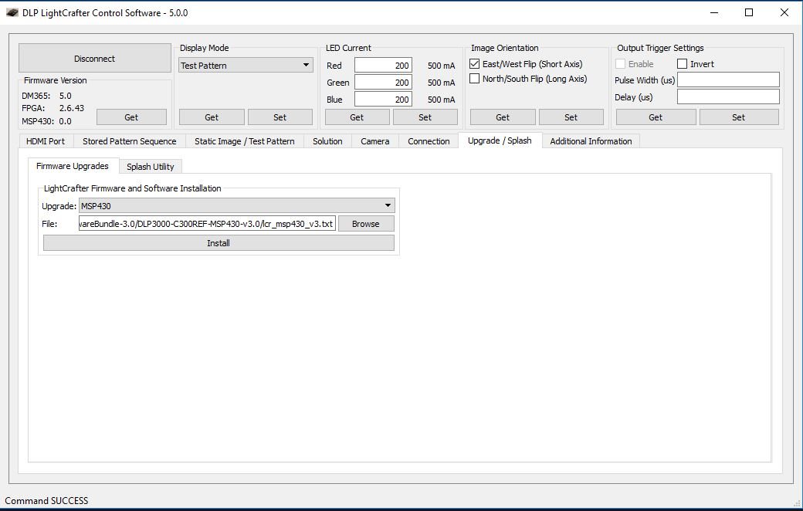
Task: Click the Command SUCCESS status text
Action: point(46,501)
